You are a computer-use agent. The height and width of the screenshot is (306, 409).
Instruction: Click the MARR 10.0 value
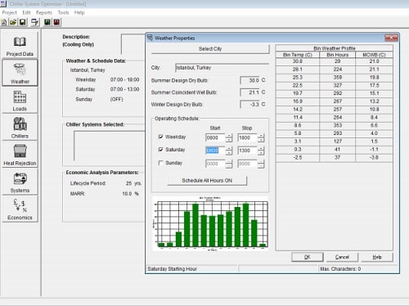(127, 194)
